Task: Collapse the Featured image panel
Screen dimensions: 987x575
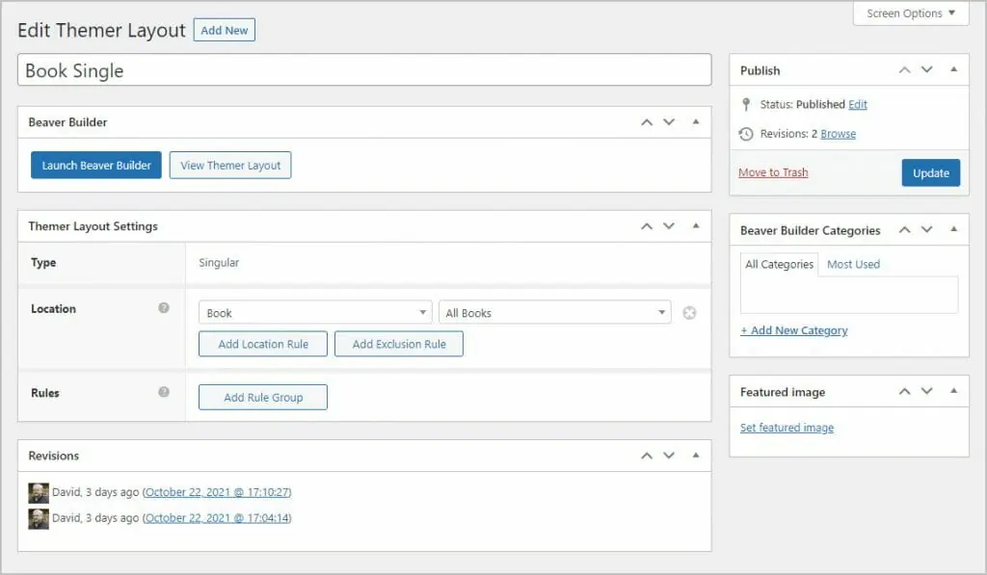Action: 953,391
